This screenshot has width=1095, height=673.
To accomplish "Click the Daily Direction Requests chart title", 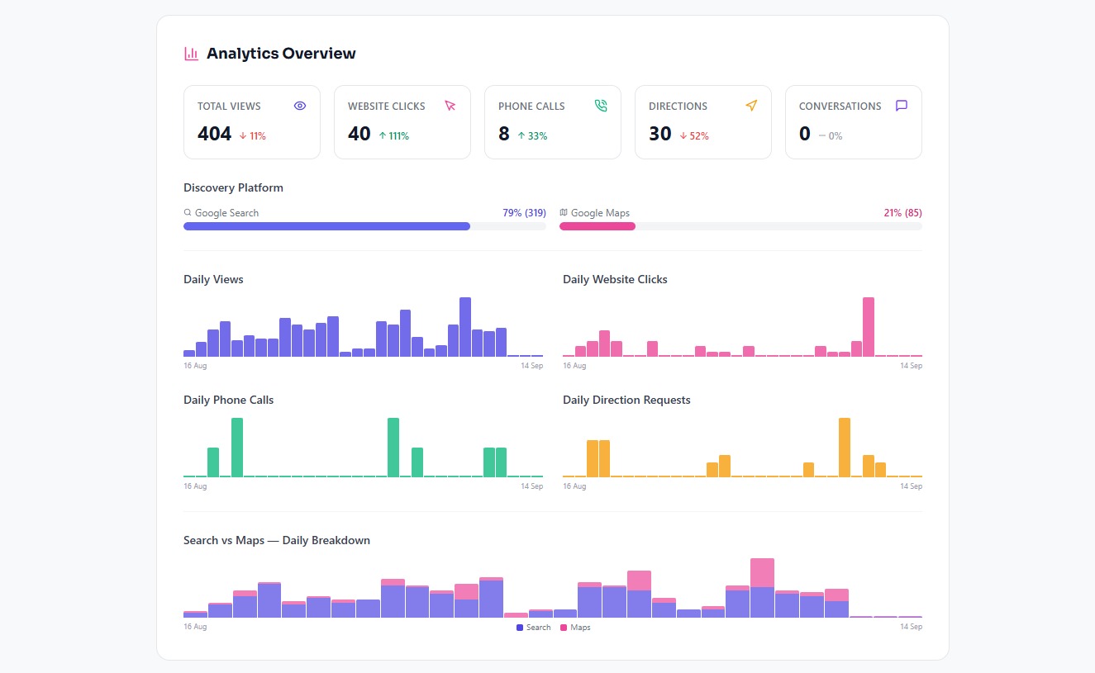I will click(x=626, y=400).
